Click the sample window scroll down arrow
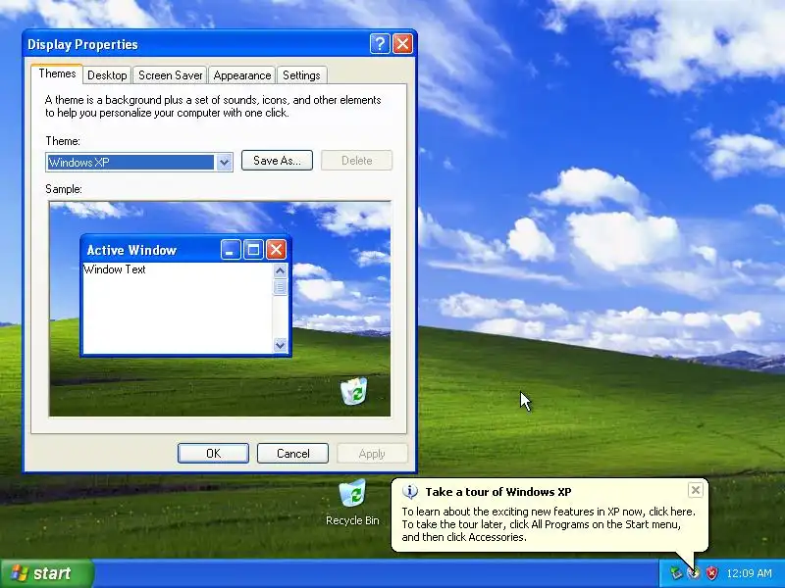This screenshot has width=785, height=588. (280, 345)
